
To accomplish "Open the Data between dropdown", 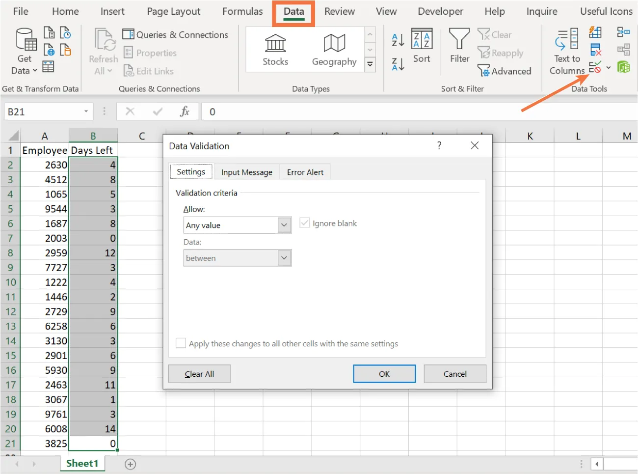I will coord(284,258).
